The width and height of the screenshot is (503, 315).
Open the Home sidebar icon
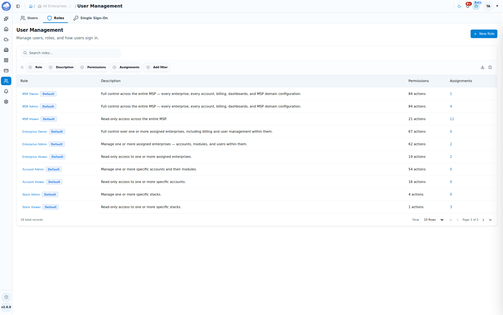click(x=6, y=29)
